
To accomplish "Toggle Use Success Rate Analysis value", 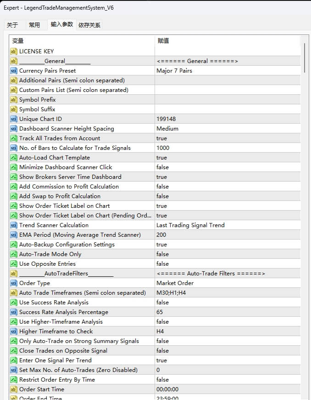I will point(228,303).
